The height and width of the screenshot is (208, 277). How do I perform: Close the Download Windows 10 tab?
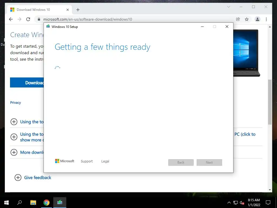point(67,10)
